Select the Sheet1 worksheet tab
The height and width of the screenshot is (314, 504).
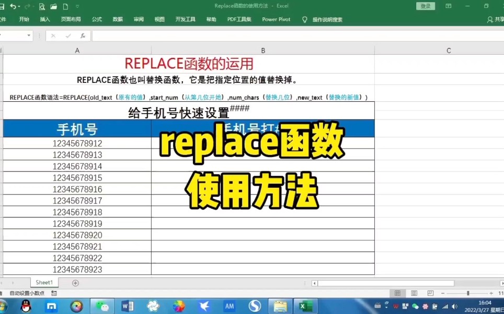[44, 282]
